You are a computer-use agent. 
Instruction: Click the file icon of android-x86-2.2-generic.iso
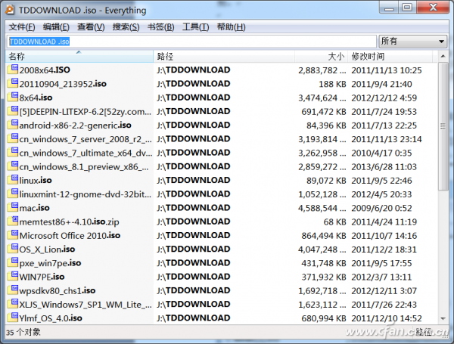(x=13, y=125)
